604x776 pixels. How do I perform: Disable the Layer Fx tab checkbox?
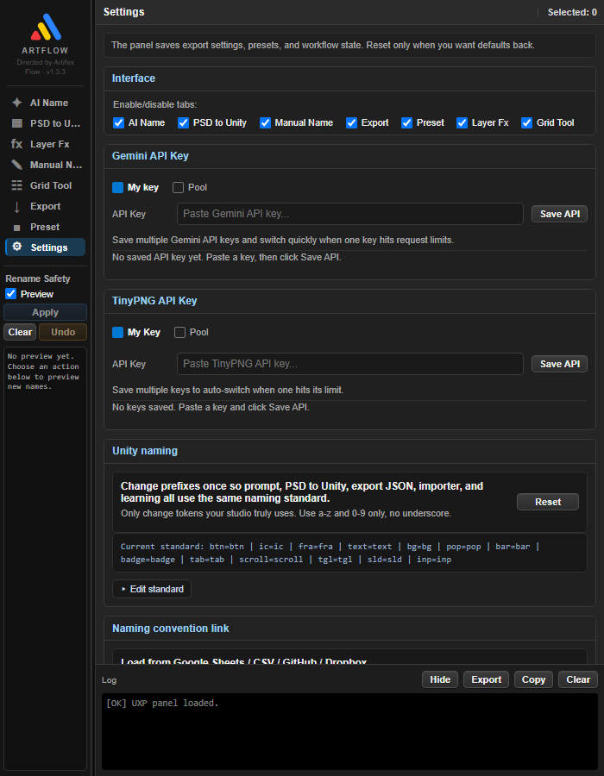point(462,122)
